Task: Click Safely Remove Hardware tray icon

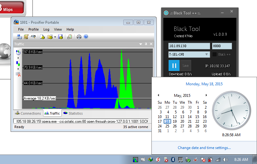Action: click(188, 160)
